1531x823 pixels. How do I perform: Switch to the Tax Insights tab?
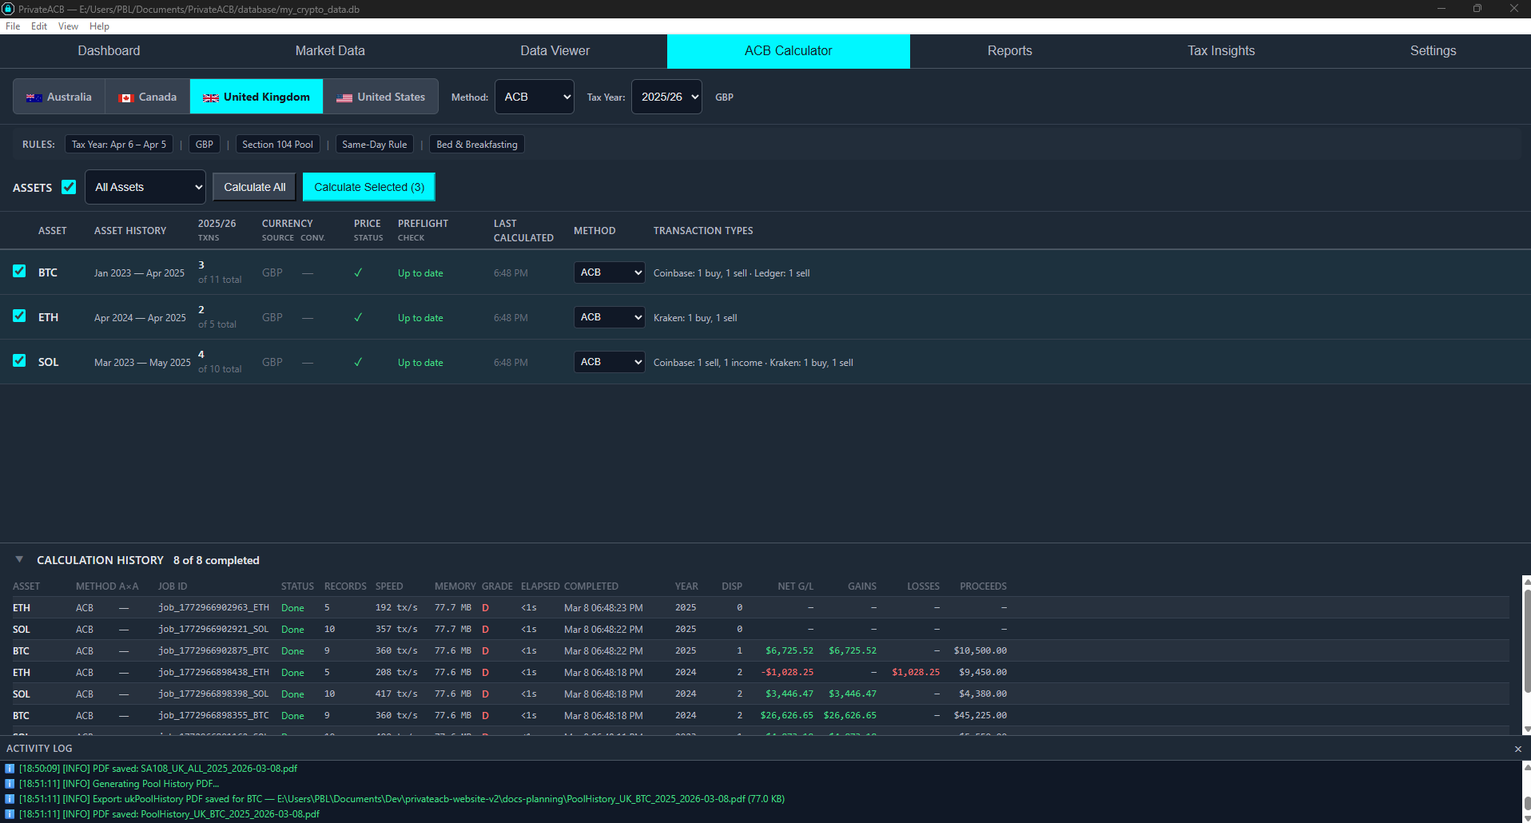coord(1220,51)
